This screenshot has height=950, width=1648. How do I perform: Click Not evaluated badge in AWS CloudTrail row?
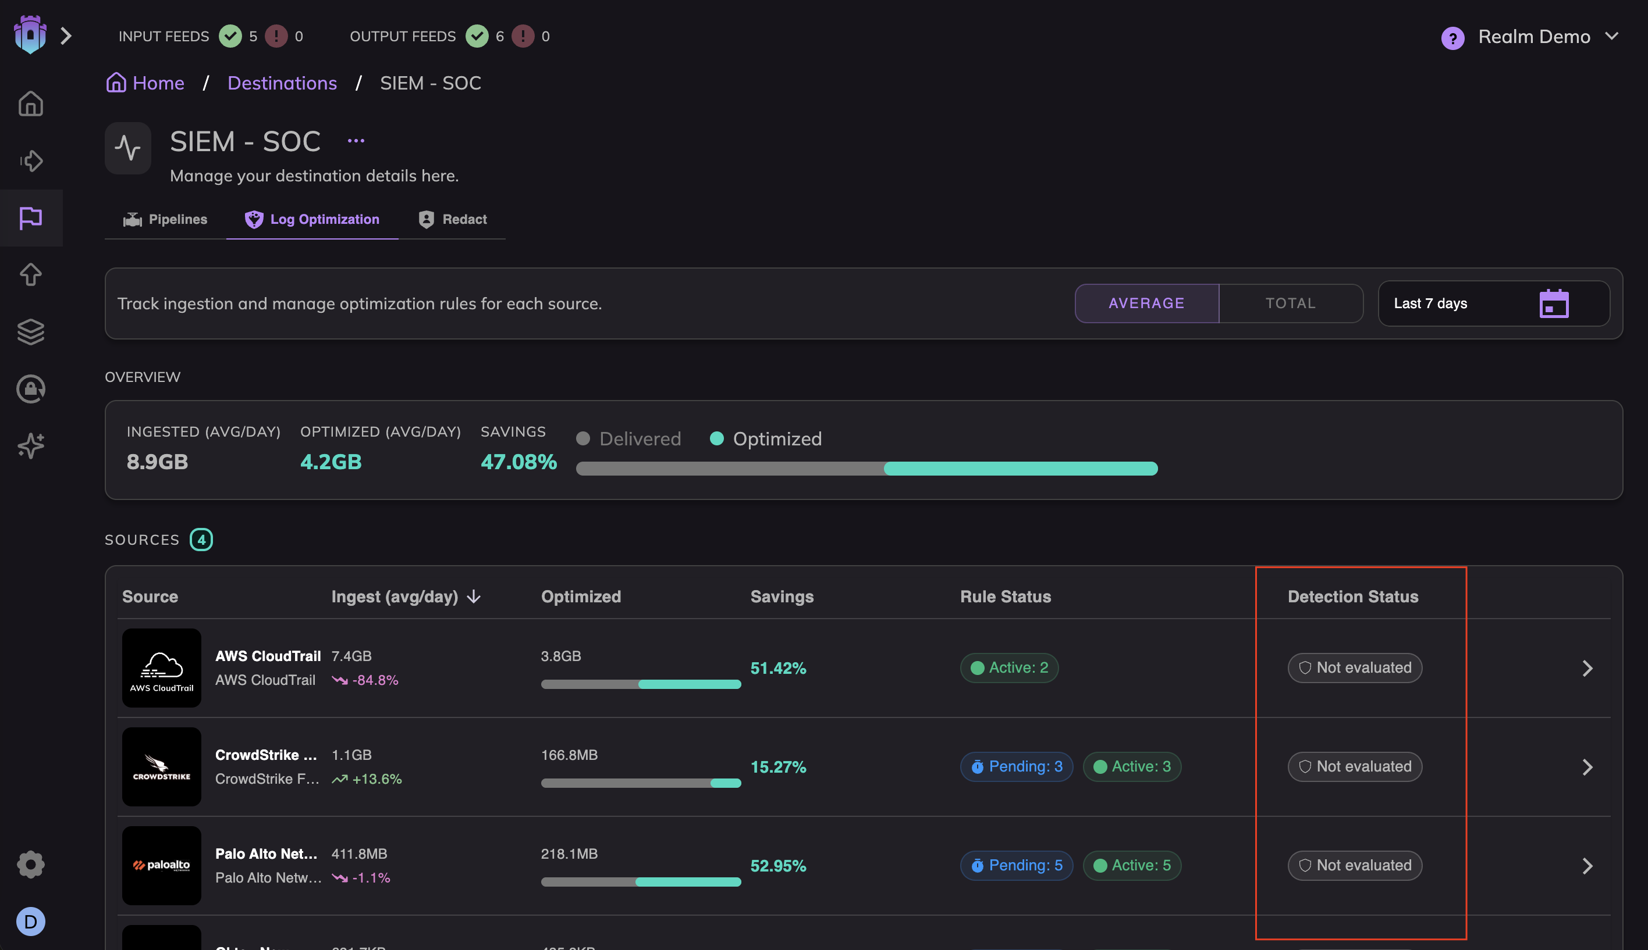click(1355, 667)
